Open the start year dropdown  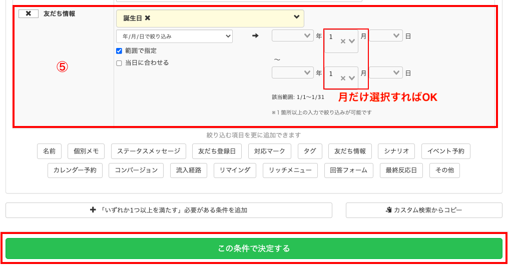[292, 35]
